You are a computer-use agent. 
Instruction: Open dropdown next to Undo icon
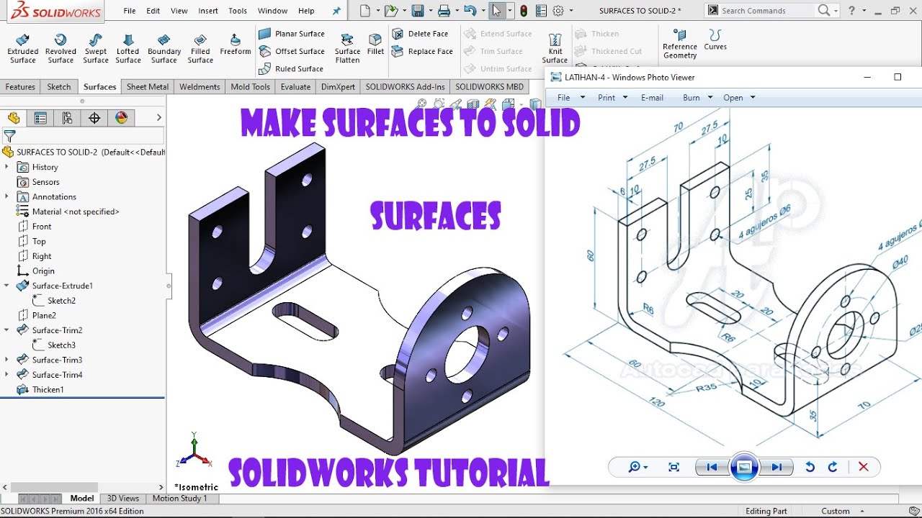click(x=483, y=11)
